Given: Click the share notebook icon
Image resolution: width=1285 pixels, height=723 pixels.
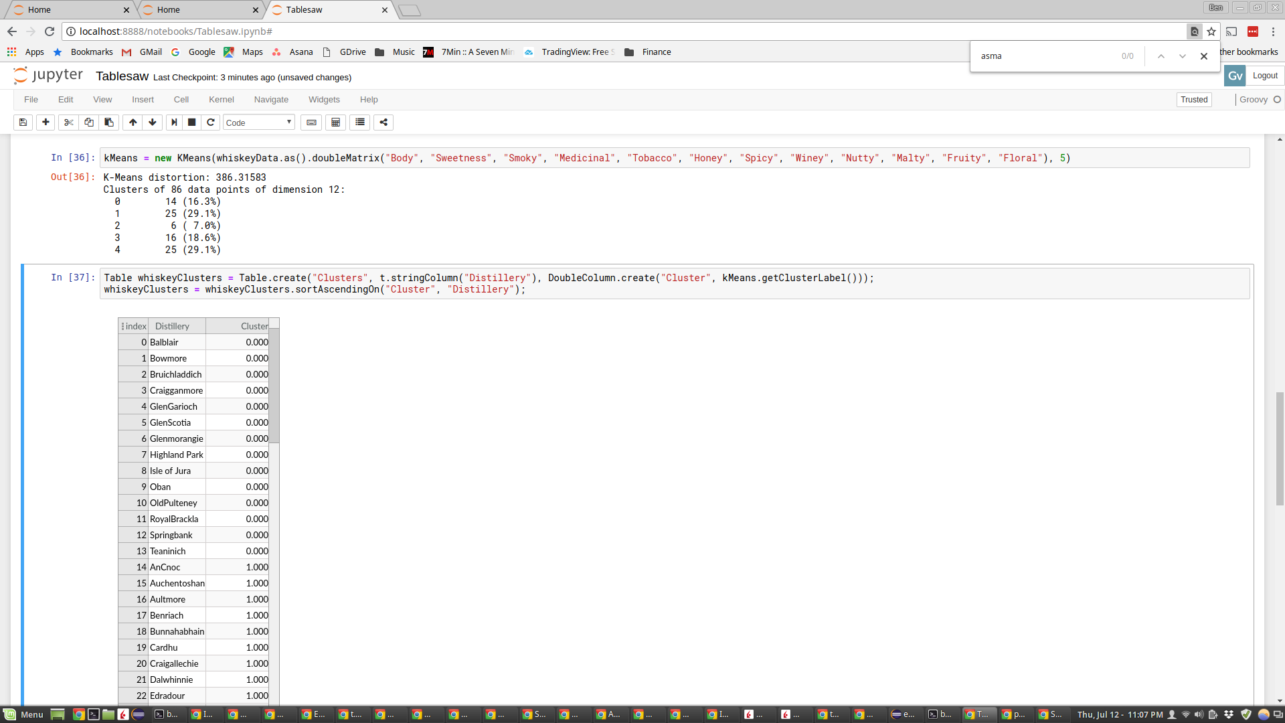Looking at the screenshot, I should point(383,123).
